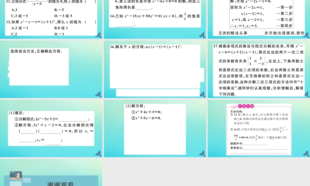Open the '(1)填空' slide thumbnail
The width and height of the screenshot is (310, 186).
[51, 128]
